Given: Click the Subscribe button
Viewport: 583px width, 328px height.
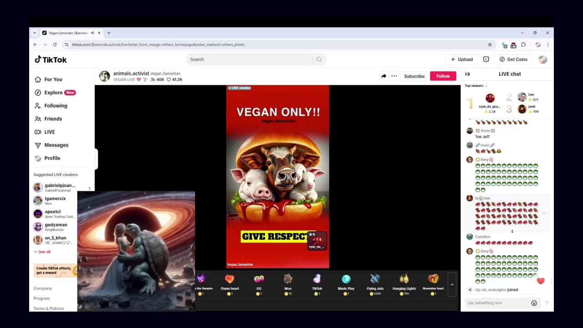Looking at the screenshot, I should coord(414,76).
